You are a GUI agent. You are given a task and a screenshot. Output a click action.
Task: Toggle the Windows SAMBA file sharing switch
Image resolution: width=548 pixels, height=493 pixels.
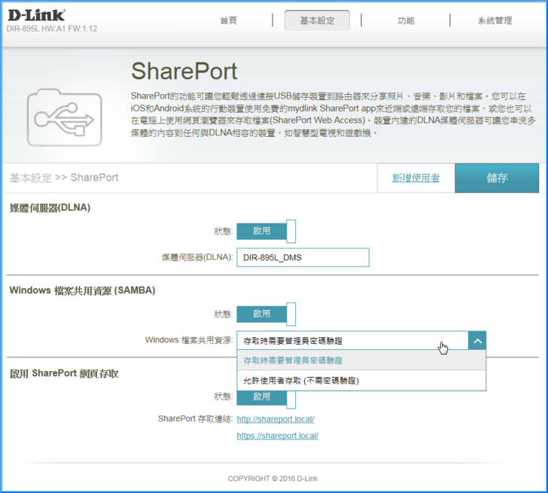click(x=266, y=314)
